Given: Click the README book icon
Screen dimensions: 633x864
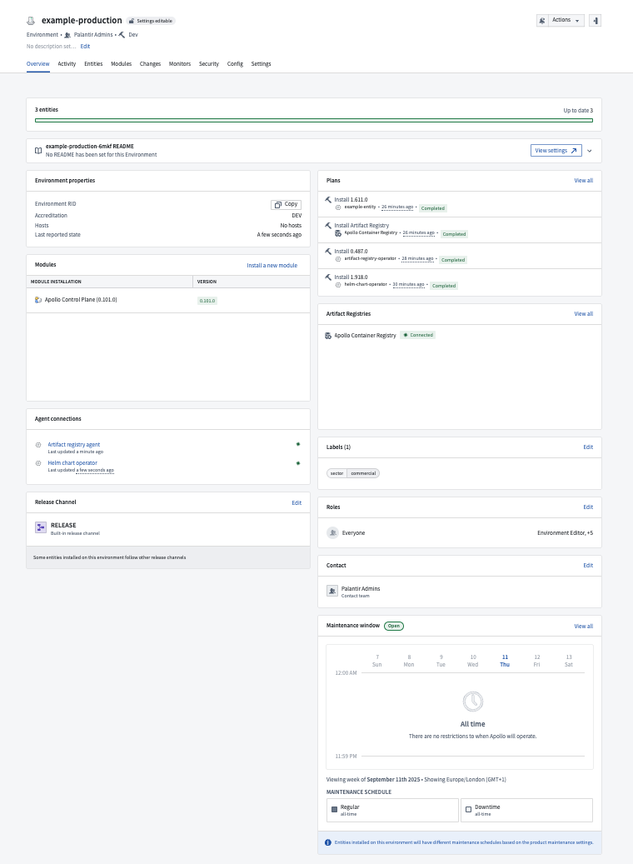Looking at the screenshot, I should coord(38,151).
